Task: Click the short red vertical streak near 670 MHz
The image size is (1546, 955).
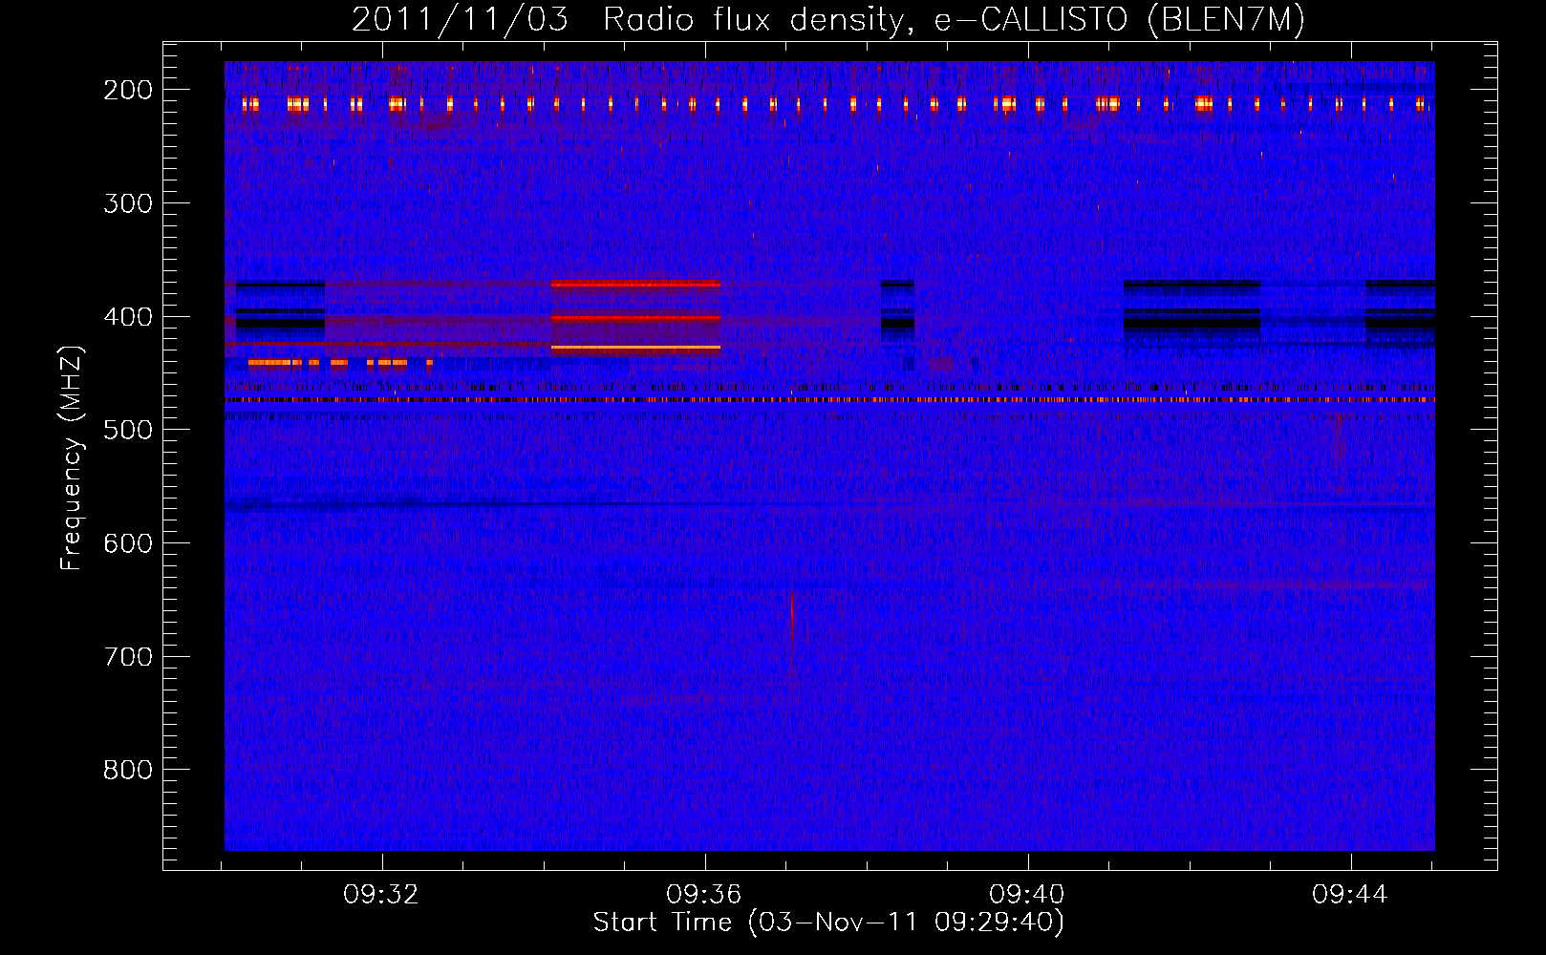Action: [x=792, y=618]
